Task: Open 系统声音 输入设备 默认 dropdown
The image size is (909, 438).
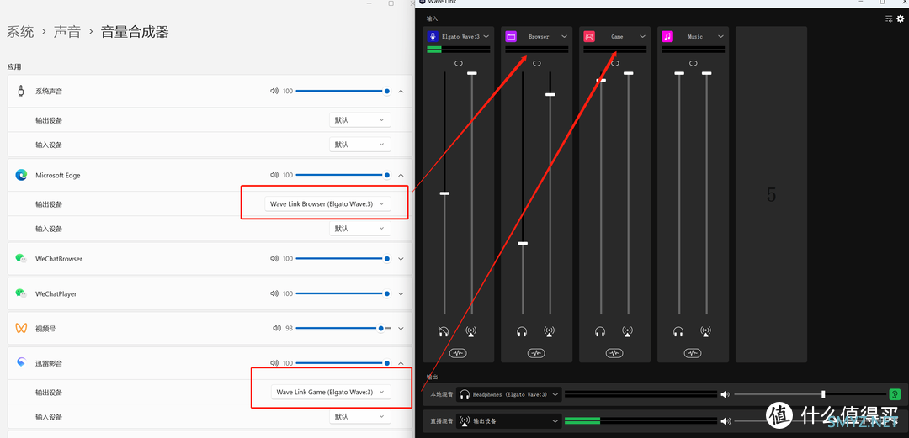Action: click(x=360, y=145)
